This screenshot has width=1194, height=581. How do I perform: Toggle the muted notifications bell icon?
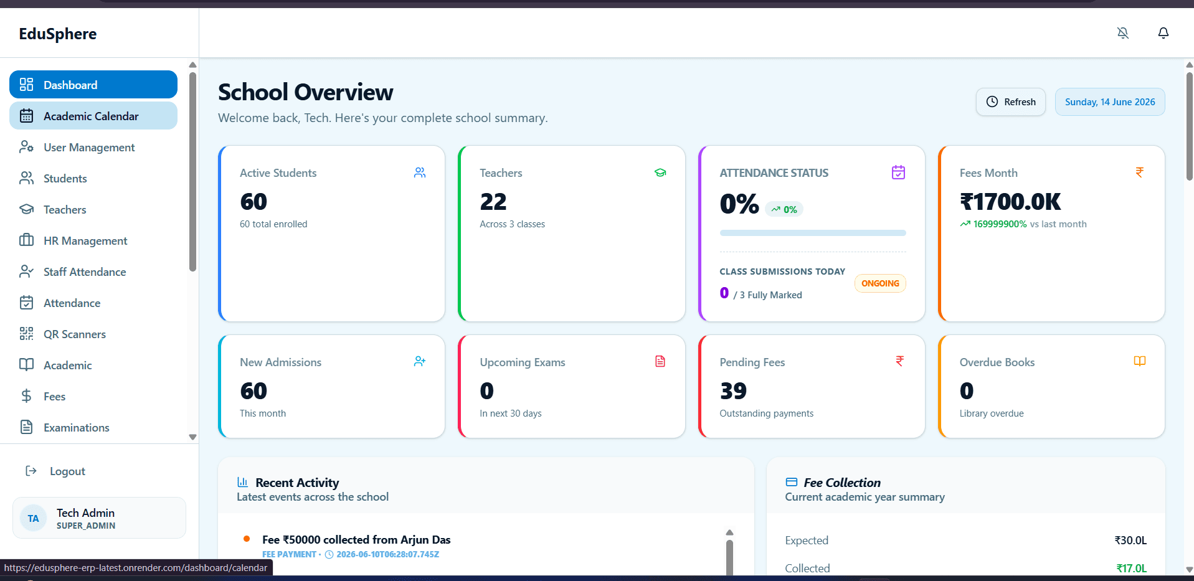point(1122,33)
